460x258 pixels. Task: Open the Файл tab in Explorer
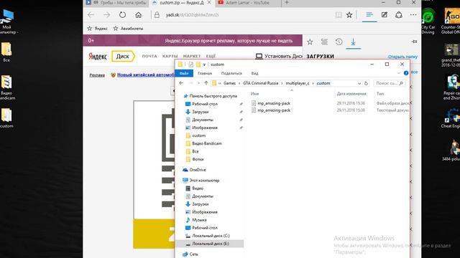point(184,73)
